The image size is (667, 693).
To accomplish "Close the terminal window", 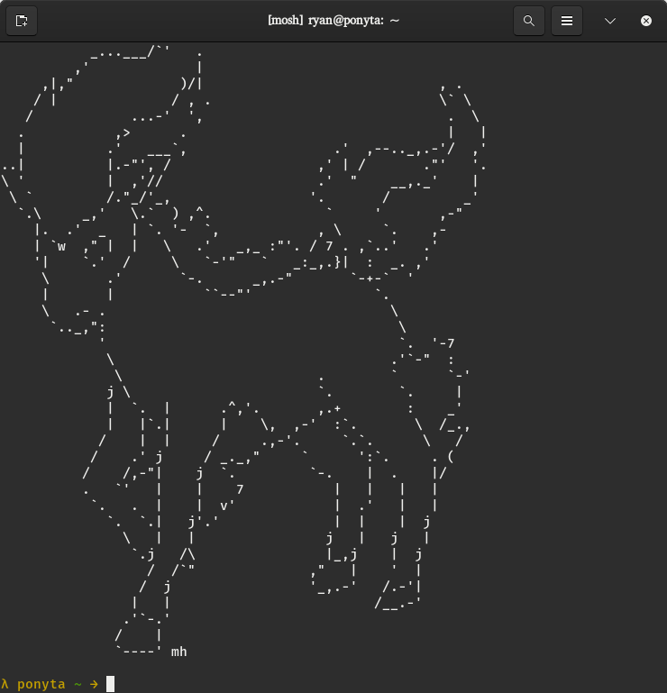I will [645, 21].
